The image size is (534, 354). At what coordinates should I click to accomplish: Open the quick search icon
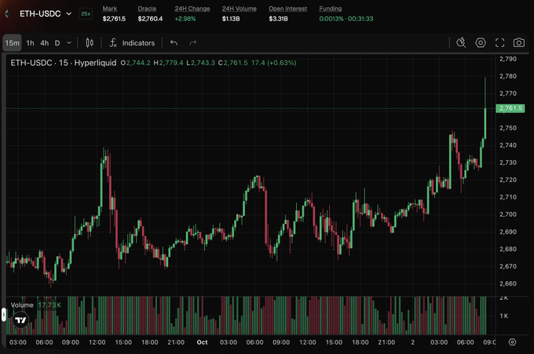pos(461,43)
